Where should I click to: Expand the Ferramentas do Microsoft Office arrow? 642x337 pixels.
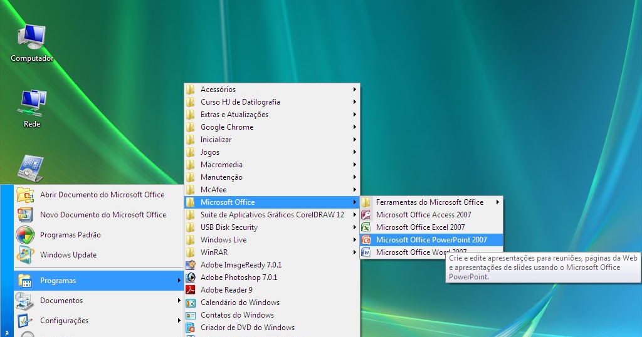coord(497,202)
